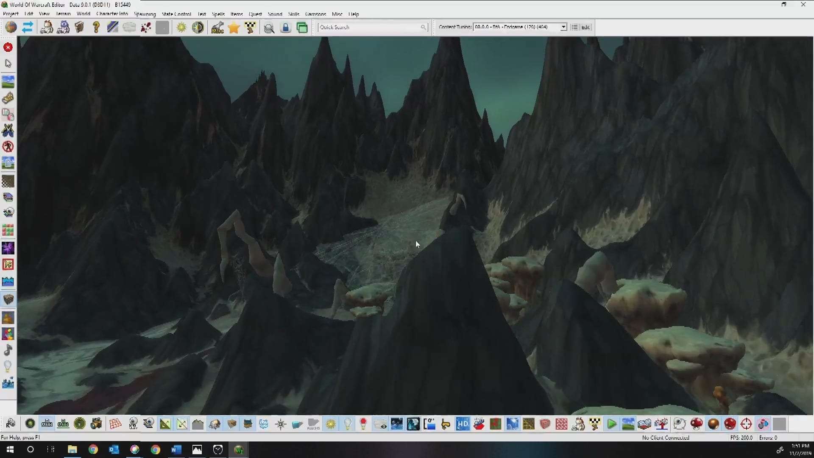The image size is (814, 458).
Task: Click the Edit button beside Content Tuning
Action: coord(585,27)
